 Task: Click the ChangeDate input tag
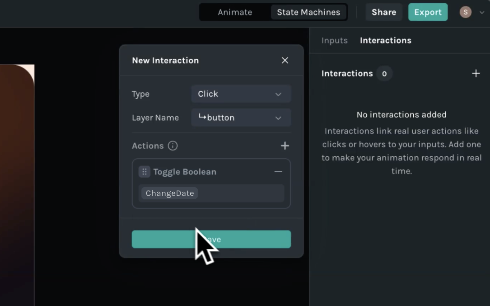(x=170, y=193)
